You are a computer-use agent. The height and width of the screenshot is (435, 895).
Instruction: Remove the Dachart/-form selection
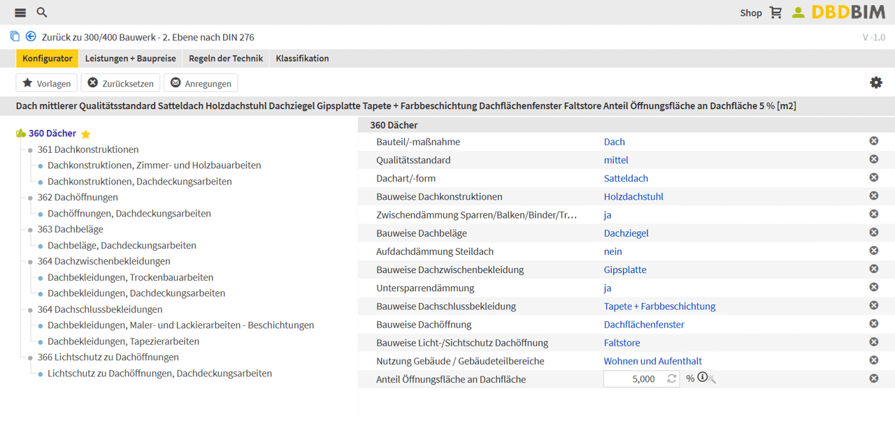pyautogui.click(x=874, y=177)
